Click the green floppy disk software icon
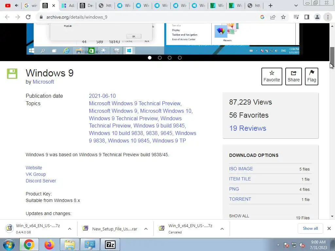Screen dimensions: 335x251 (x=12, y=74)
